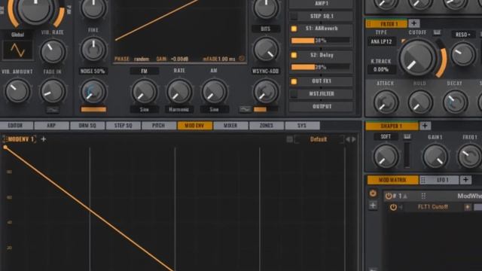Click the Global vibrato mode button

pyautogui.click(x=17, y=35)
